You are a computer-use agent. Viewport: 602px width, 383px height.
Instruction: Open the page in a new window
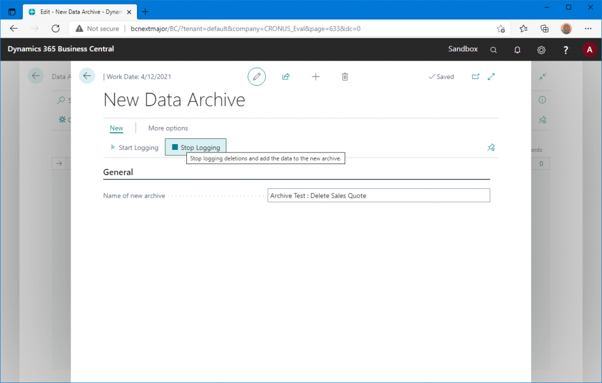[x=475, y=76]
